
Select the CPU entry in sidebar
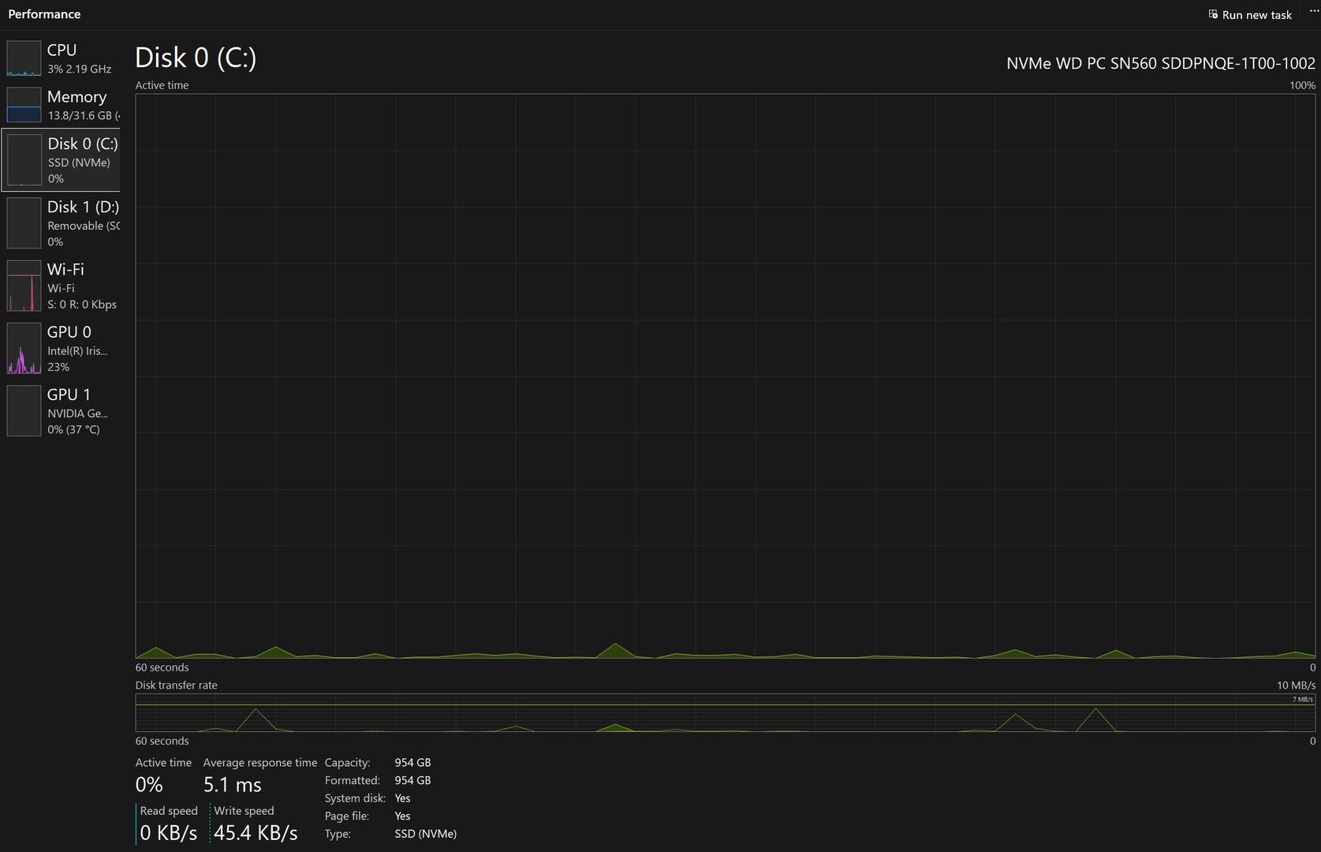(62, 50)
